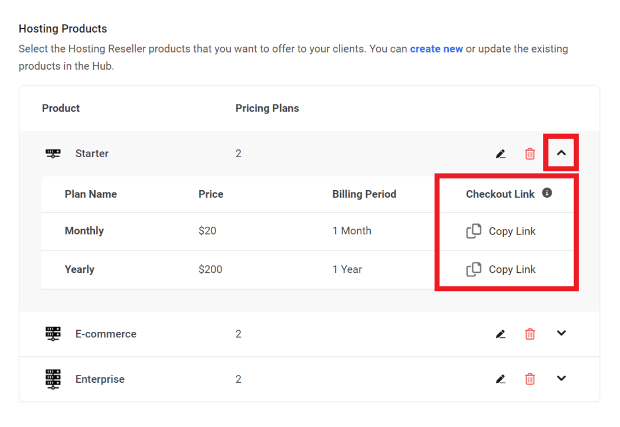Expand the Enterprise pricing plans
Screen dimensions: 620x427
click(x=561, y=379)
